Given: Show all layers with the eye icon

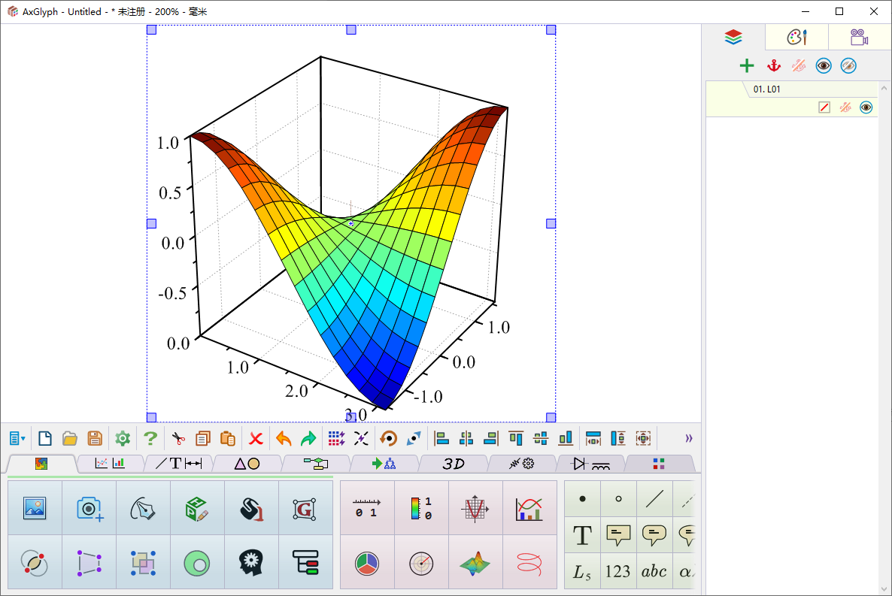Looking at the screenshot, I should pyautogui.click(x=824, y=66).
